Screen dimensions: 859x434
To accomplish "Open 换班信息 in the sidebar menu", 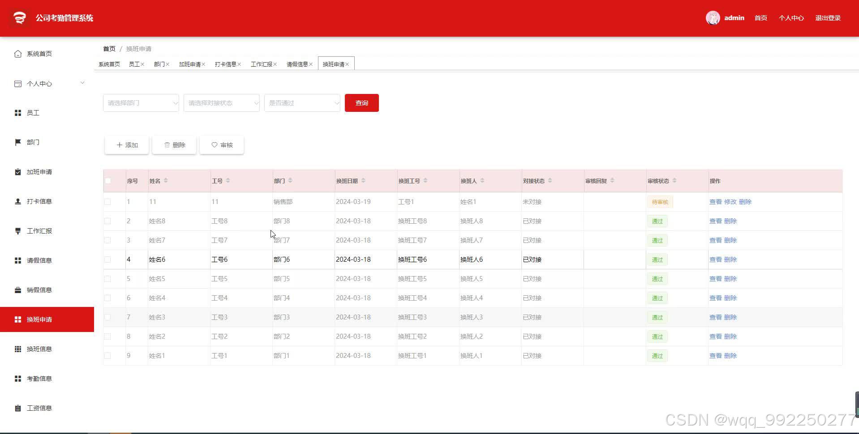I will click(47, 349).
